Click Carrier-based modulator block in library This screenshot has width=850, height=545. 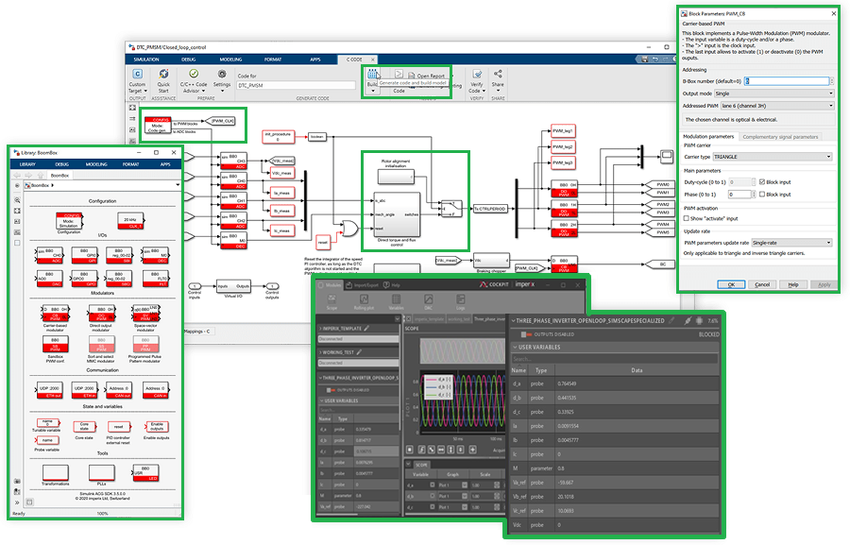click(56, 314)
